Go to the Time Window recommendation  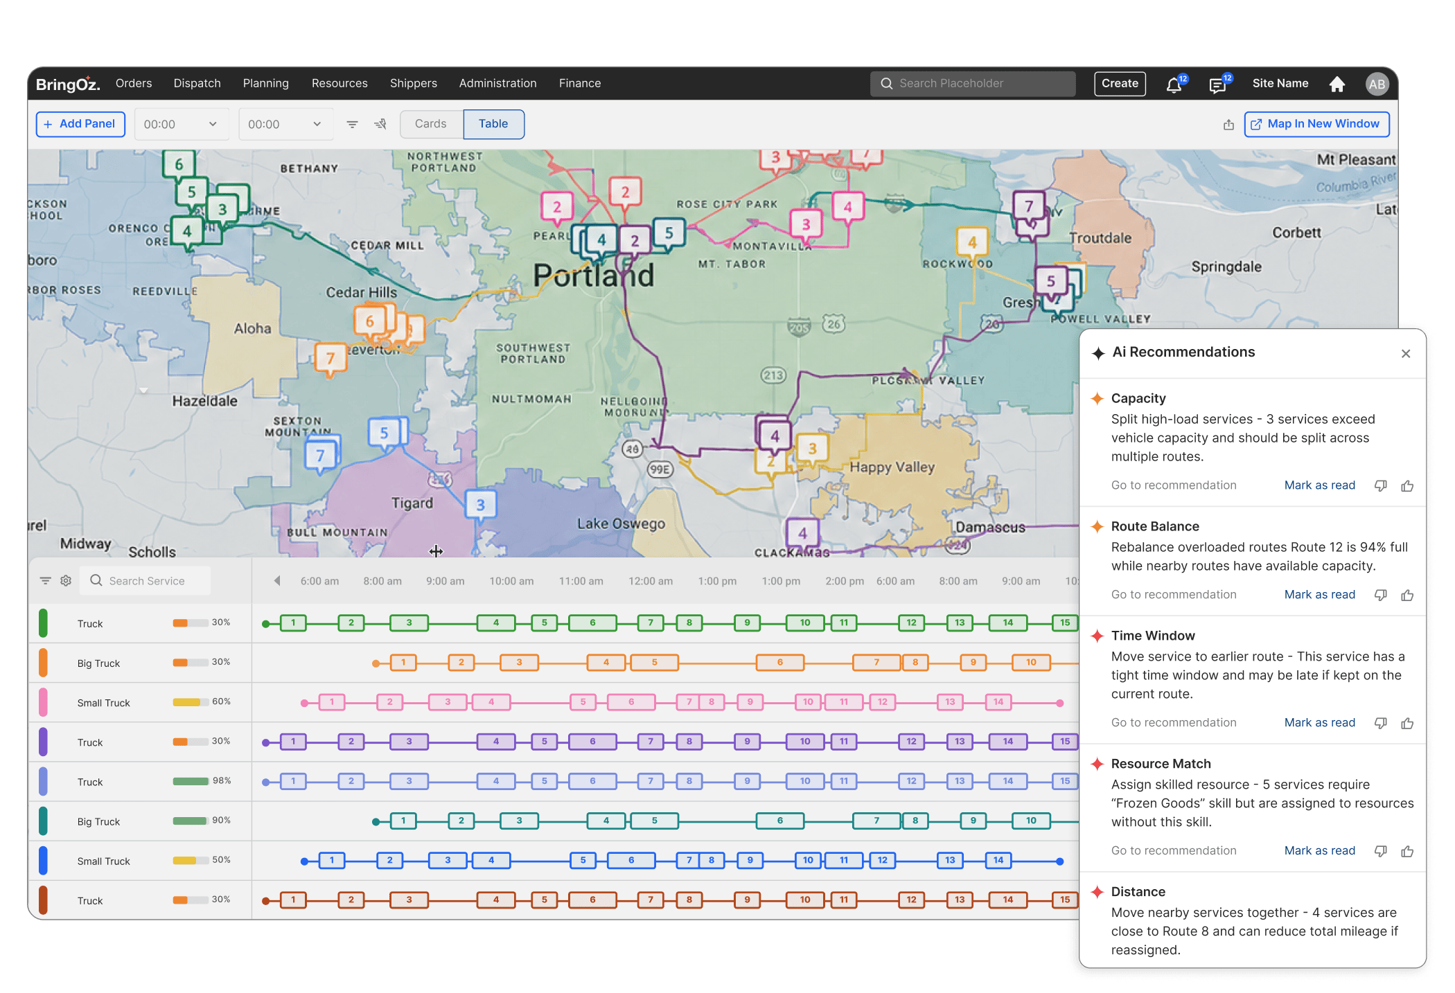pos(1174,722)
